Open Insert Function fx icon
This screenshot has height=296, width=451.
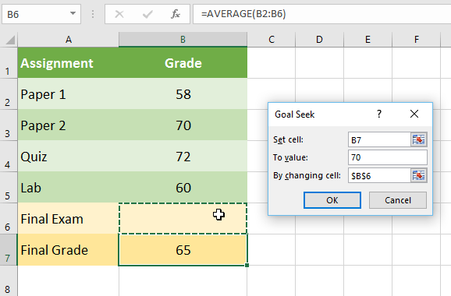click(176, 14)
